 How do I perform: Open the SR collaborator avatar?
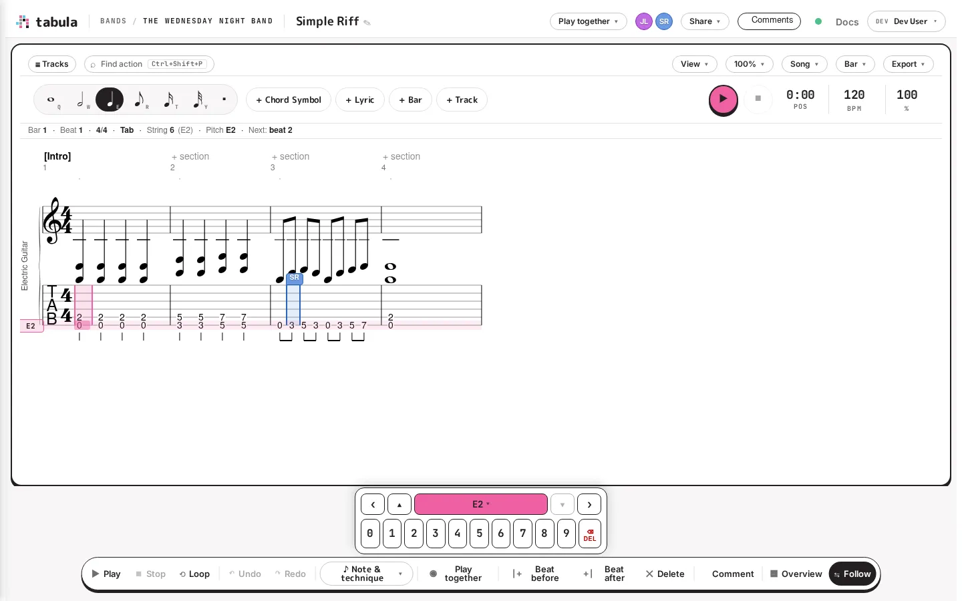point(663,21)
